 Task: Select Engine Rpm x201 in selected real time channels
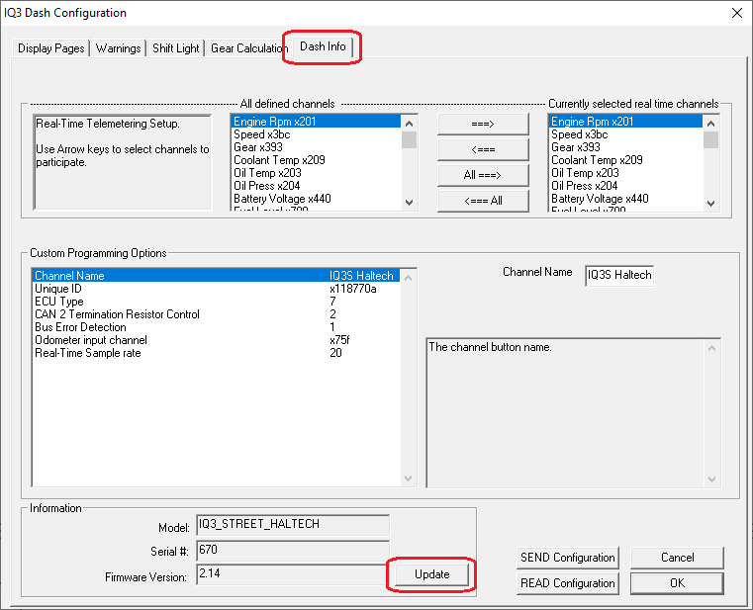[x=625, y=122]
